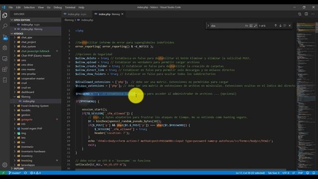Open the Help menu
The width and height of the screenshot is (318, 179).
(x=81, y=7)
